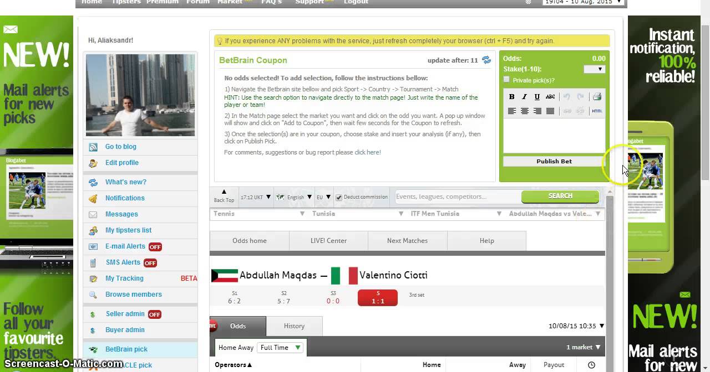Align editor text right

tap(537, 111)
